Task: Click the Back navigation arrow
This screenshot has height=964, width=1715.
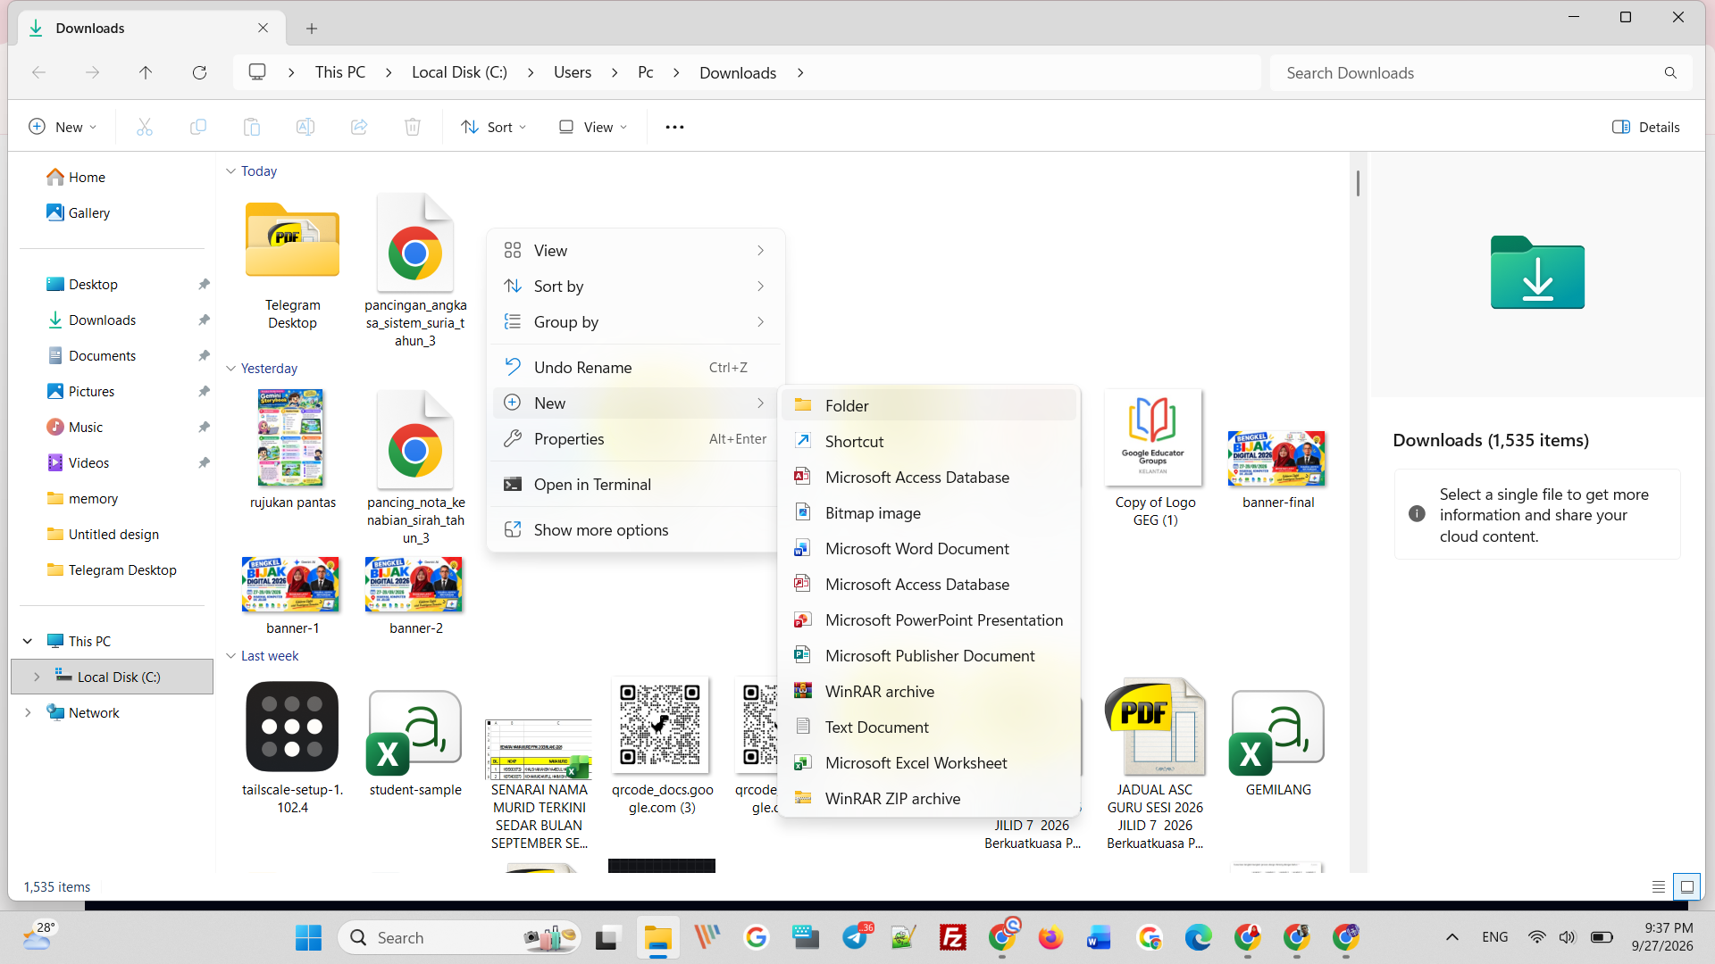Action: tap(38, 72)
